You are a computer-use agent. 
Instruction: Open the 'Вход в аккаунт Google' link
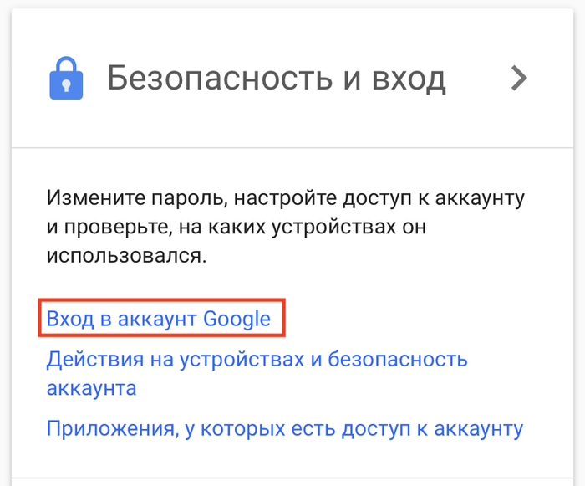159,319
